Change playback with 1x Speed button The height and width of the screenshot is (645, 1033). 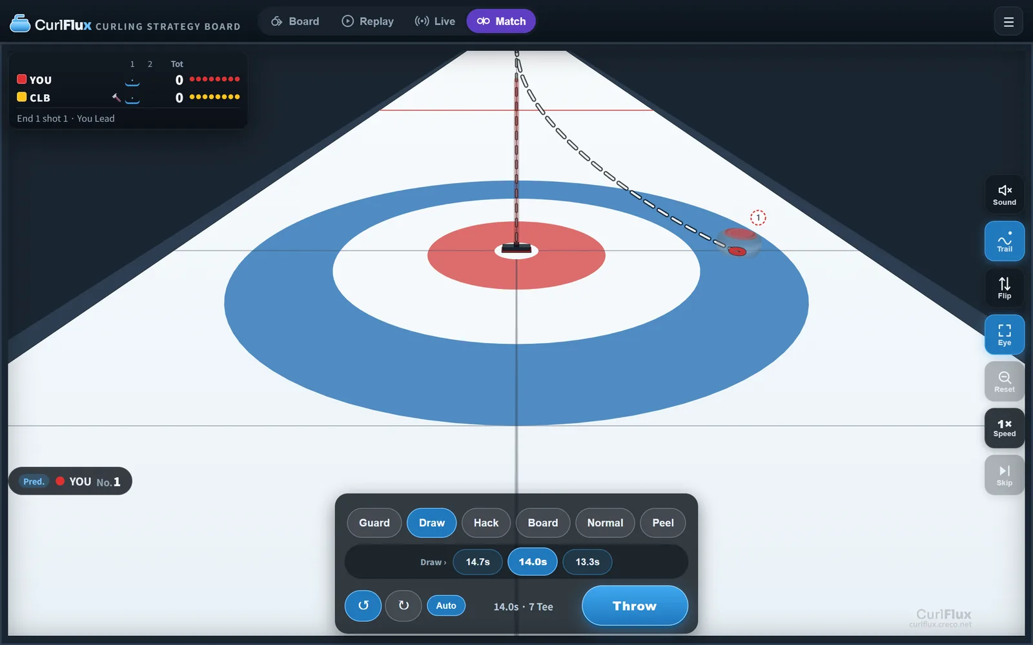1005,428
